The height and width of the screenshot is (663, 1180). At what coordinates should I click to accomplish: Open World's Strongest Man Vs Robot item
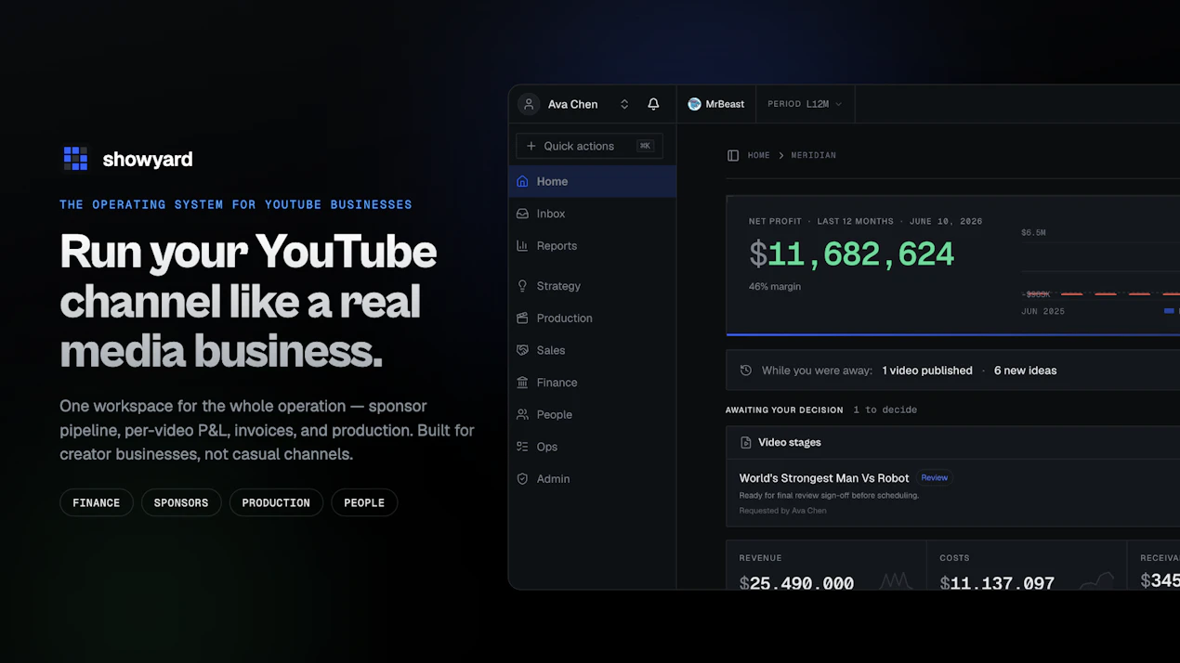point(824,478)
